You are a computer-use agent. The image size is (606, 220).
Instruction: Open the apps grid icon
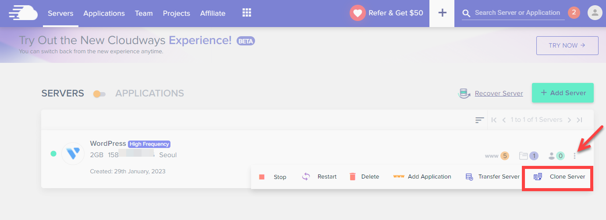(247, 13)
